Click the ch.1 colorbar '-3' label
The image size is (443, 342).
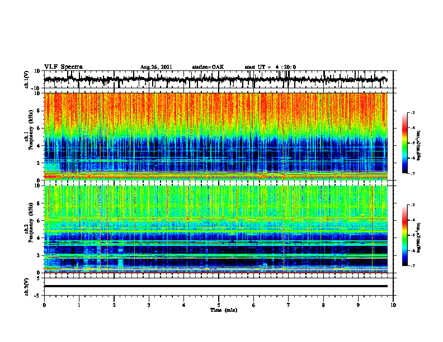[x=412, y=112]
